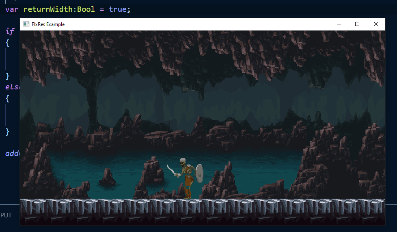
Task: Click the 'var' keyword in code editor
Action: tap(12, 10)
